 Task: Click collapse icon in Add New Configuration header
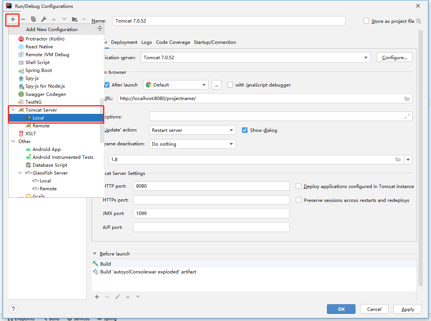point(100,28)
